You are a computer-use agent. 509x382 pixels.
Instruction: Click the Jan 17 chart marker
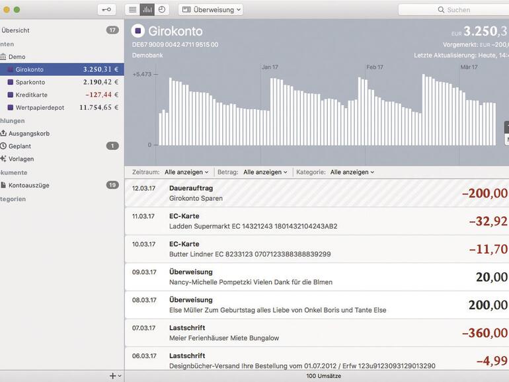[x=270, y=67]
